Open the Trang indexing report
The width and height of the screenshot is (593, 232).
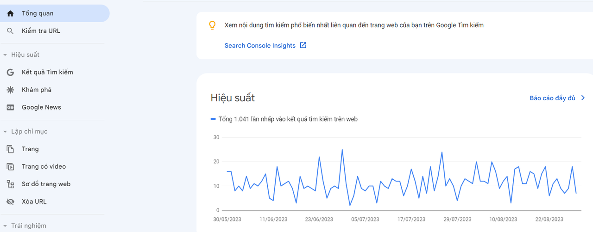55,149
